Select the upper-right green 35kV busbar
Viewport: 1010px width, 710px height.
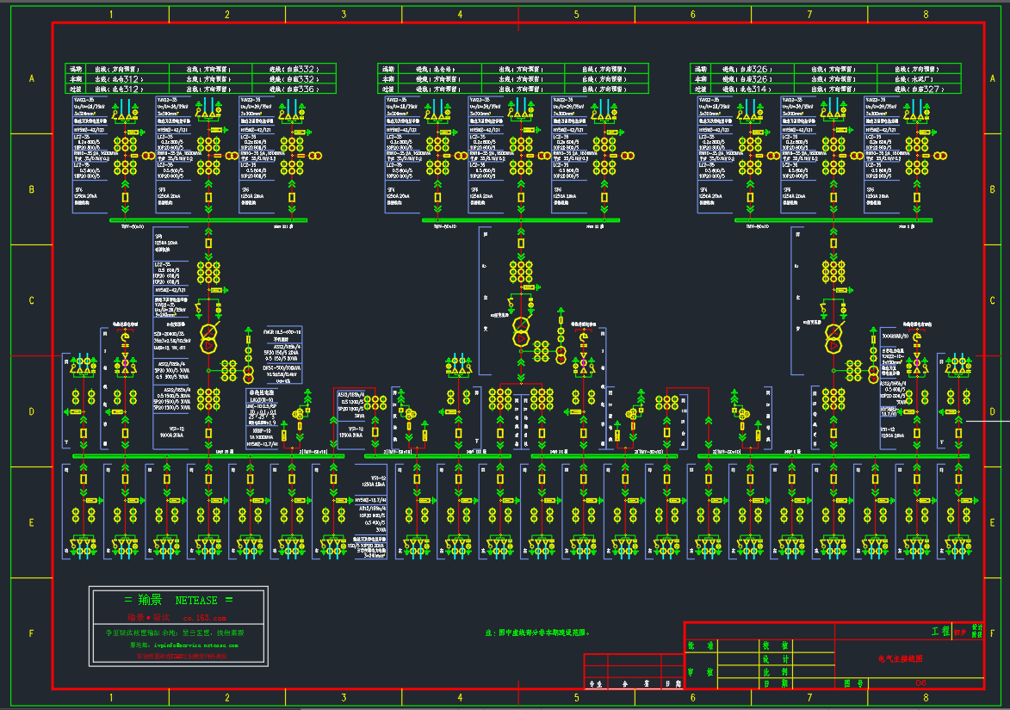833,220
